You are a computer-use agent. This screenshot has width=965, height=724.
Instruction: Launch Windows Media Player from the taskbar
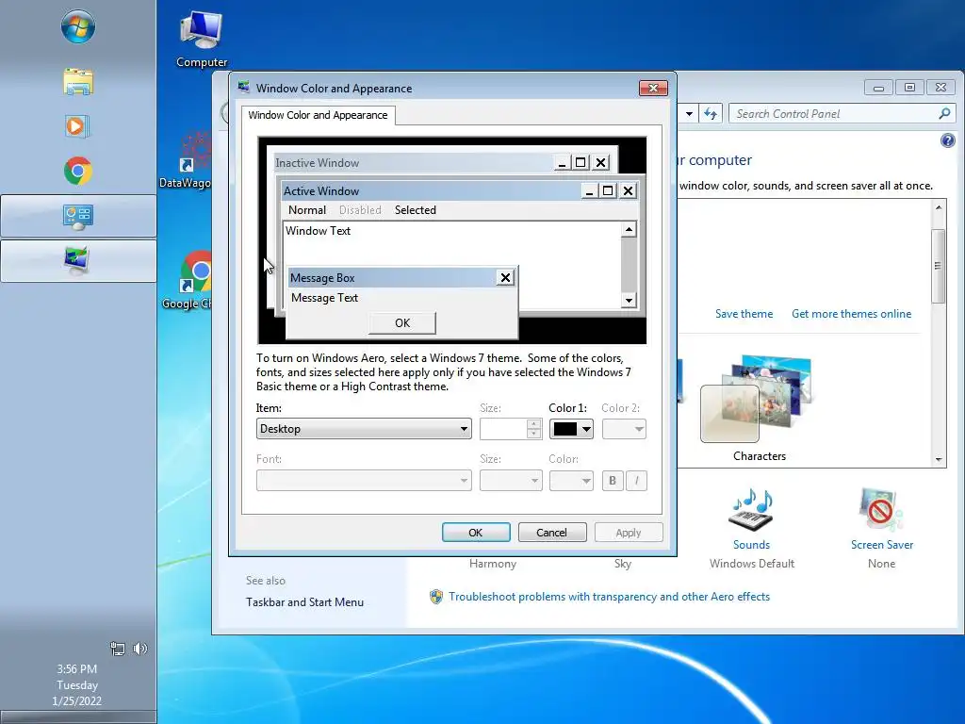[77, 127]
